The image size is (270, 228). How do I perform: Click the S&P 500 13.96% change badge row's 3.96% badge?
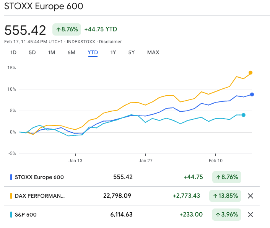(x=227, y=215)
